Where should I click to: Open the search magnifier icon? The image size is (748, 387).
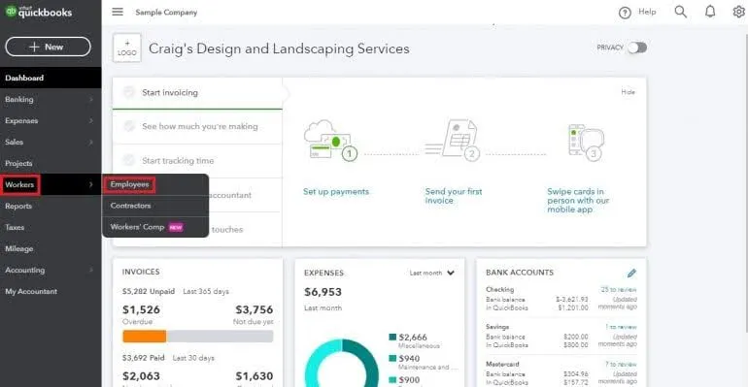680,12
